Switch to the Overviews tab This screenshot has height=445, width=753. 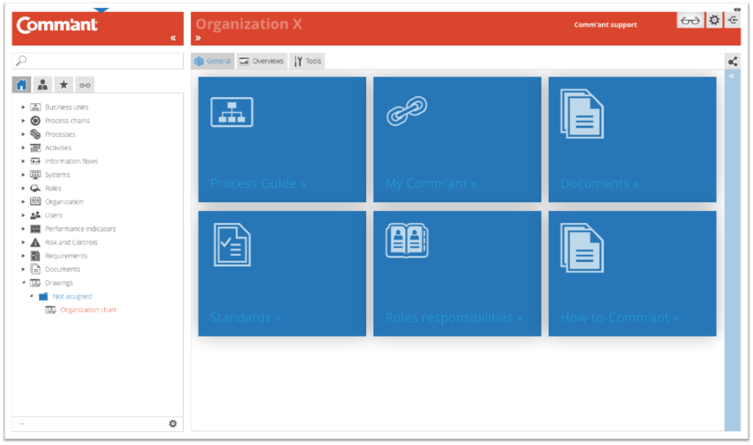point(261,61)
